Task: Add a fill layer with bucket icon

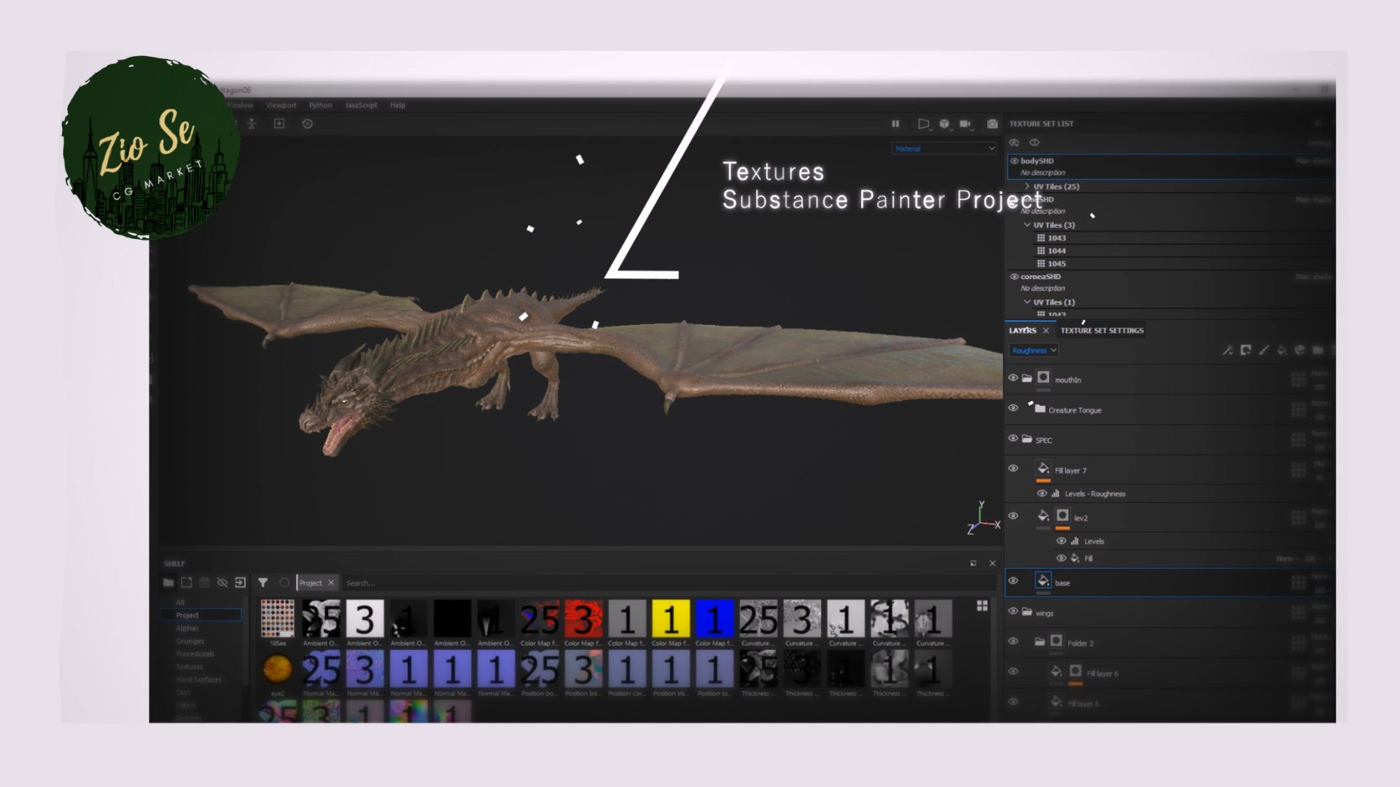Action: tap(1282, 351)
